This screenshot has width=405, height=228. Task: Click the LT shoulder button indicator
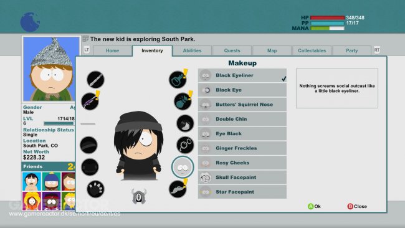coord(87,50)
